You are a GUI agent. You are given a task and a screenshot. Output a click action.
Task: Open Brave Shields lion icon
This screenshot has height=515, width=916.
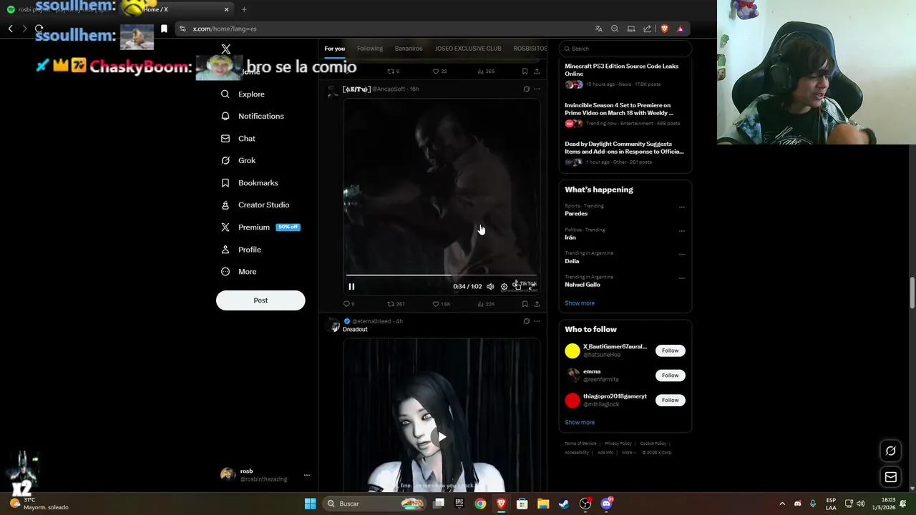click(x=664, y=29)
